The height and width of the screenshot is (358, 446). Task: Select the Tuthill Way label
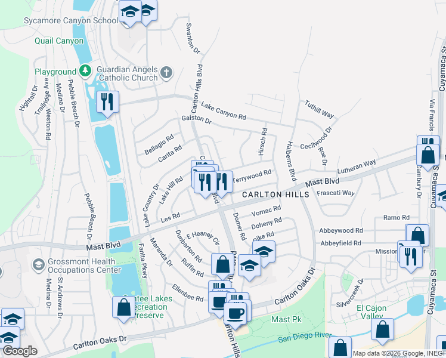[x=319, y=109]
